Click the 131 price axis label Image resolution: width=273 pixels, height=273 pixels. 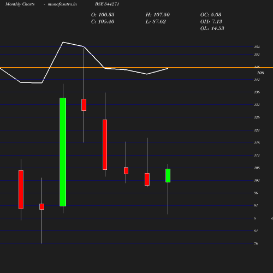[x=257, y=105]
